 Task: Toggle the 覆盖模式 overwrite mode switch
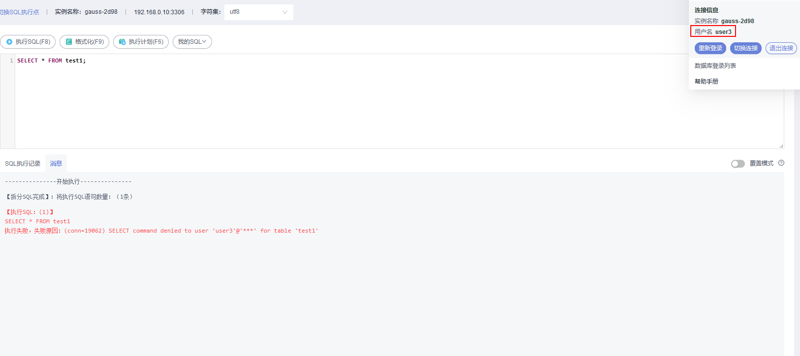coord(738,164)
